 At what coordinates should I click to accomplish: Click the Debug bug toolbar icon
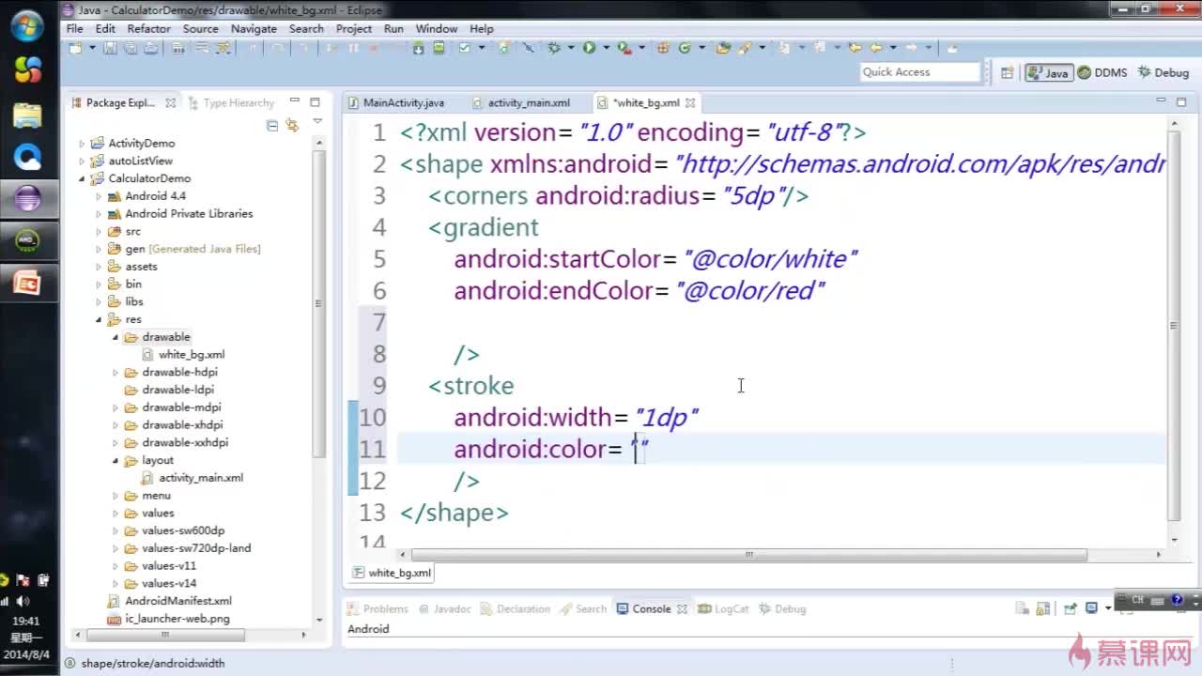(554, 48)
